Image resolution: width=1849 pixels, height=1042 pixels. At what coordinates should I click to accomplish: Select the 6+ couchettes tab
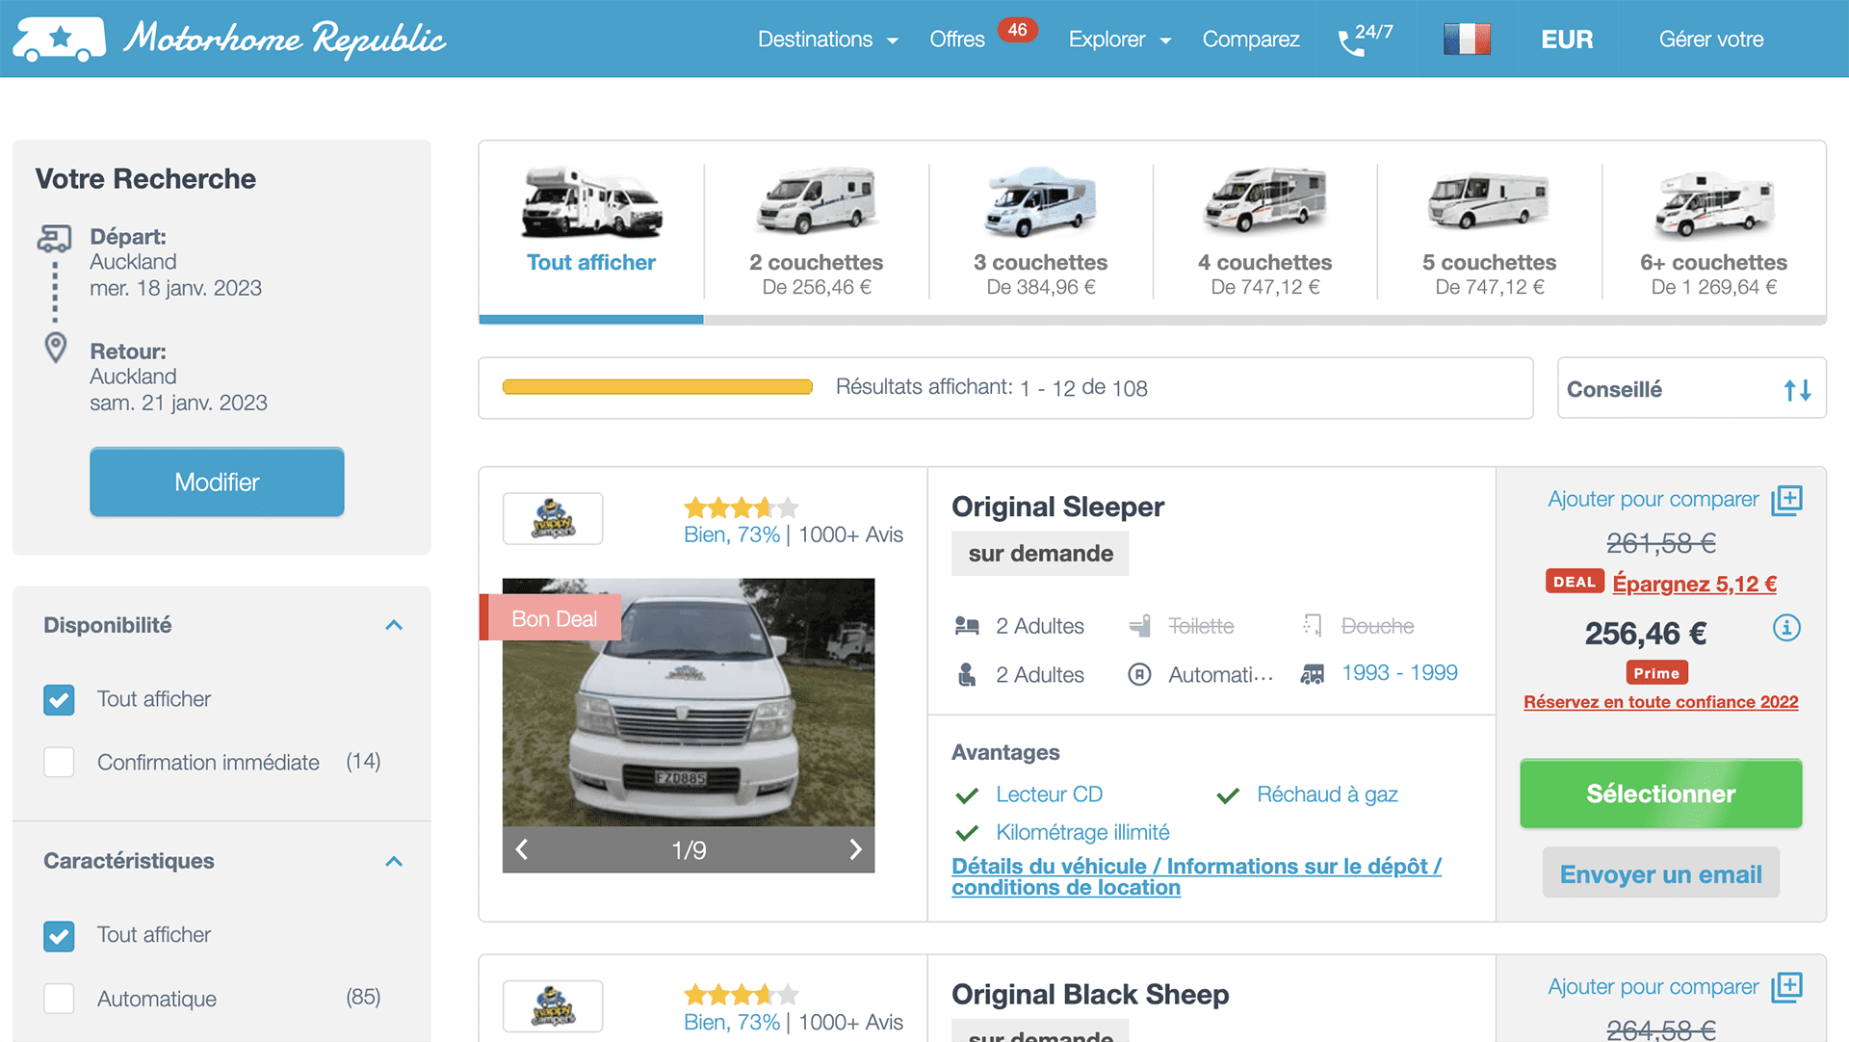[x=1714, y=231]
